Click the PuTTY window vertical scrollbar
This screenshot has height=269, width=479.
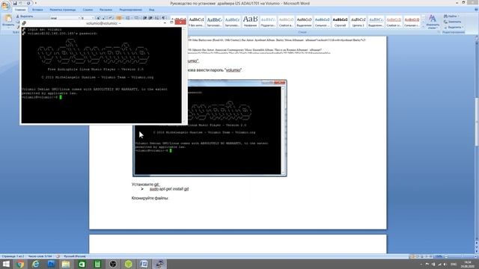pyautogui.click(x=184, y=75)
